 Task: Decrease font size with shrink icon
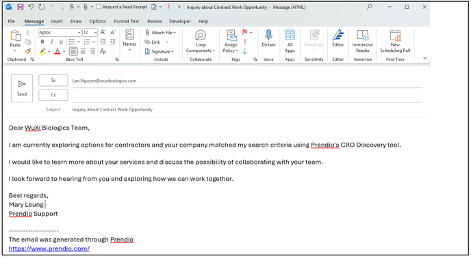coord(113,32)
